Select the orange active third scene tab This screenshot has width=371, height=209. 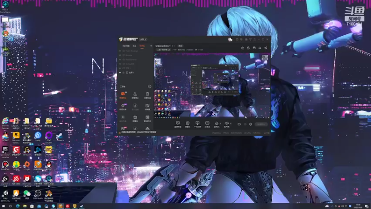pyautogui.click(x=142, y=46)
